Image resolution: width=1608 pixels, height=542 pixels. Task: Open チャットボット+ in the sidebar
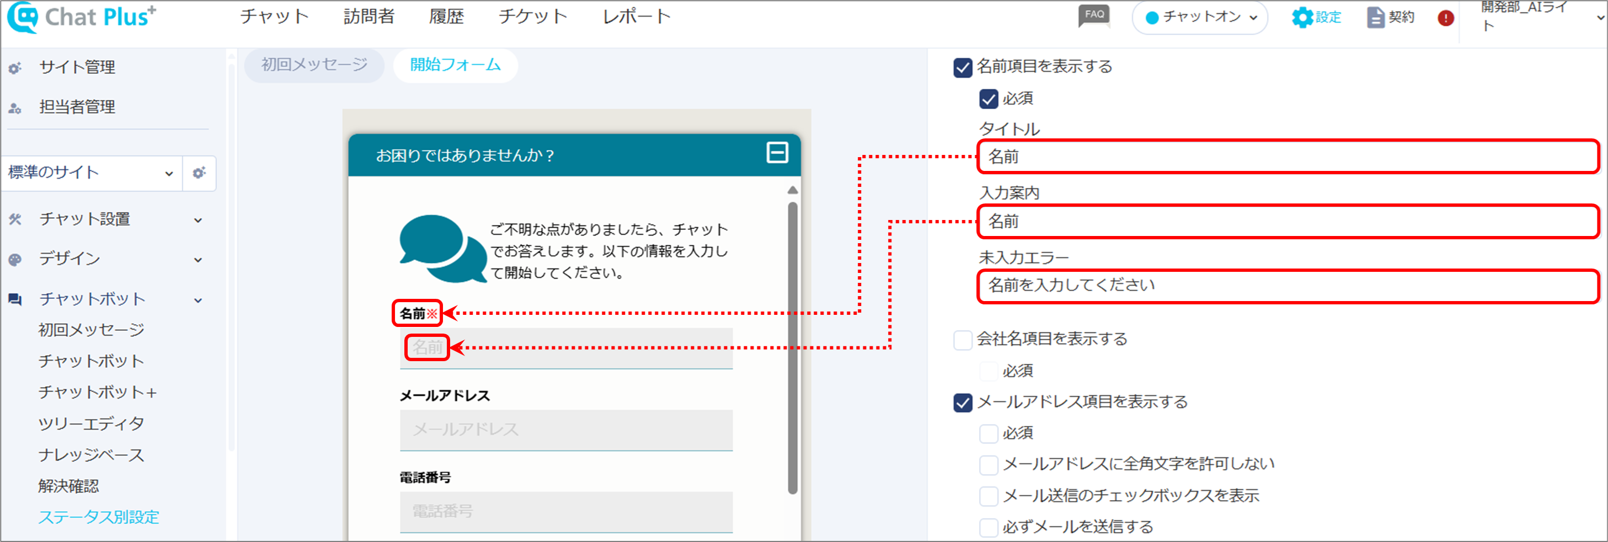coord(98,393)
